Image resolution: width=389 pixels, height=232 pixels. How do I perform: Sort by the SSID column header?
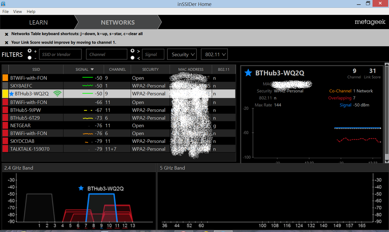click(x=36, y=69)
